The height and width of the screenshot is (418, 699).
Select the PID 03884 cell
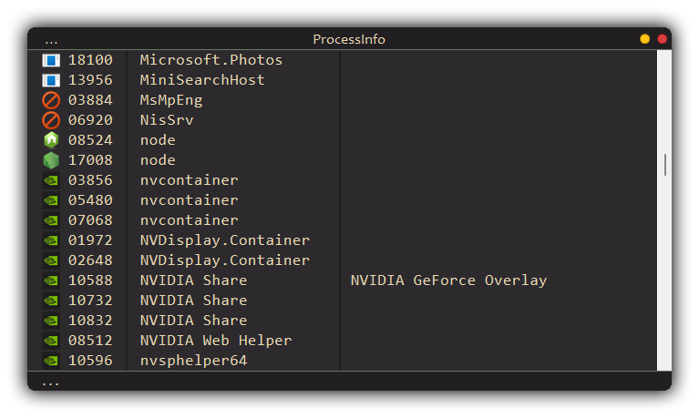click(90, 100)
